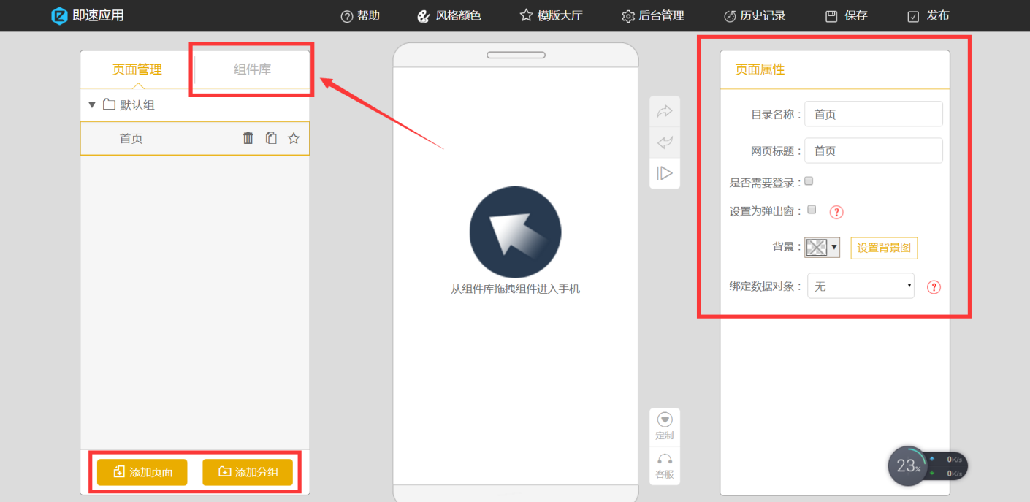Click the help question mark beside 设置为弹出窗
The width and height of the screenshot is (1030, 502).
coord(836,212)
